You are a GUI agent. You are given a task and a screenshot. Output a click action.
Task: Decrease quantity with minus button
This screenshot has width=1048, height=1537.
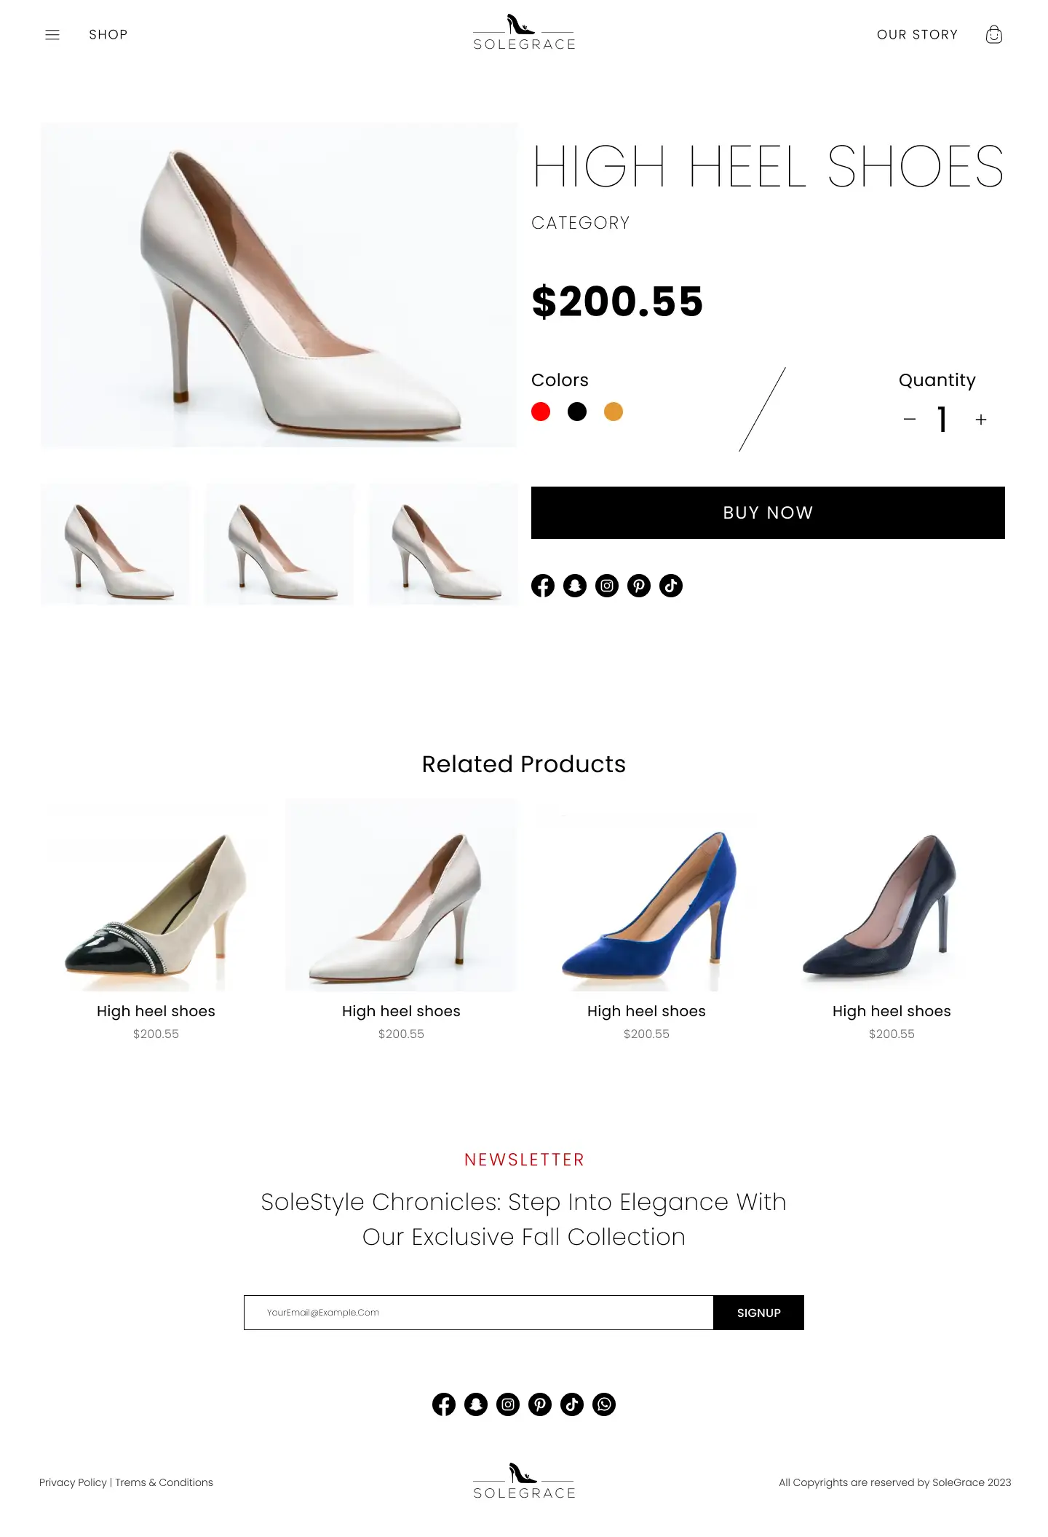pyautogui.click(x=910, y=419)
